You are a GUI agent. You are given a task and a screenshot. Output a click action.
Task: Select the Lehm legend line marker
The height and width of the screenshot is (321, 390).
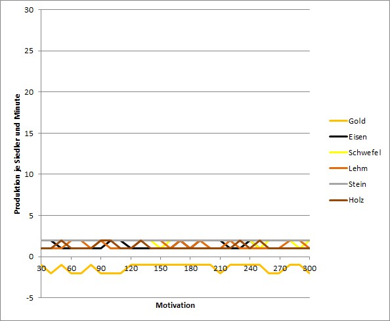[338, 168]
